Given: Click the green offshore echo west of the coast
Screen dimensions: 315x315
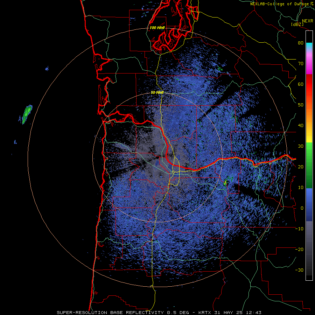Looking at the screenshot, I should click(x=27, y=114).
